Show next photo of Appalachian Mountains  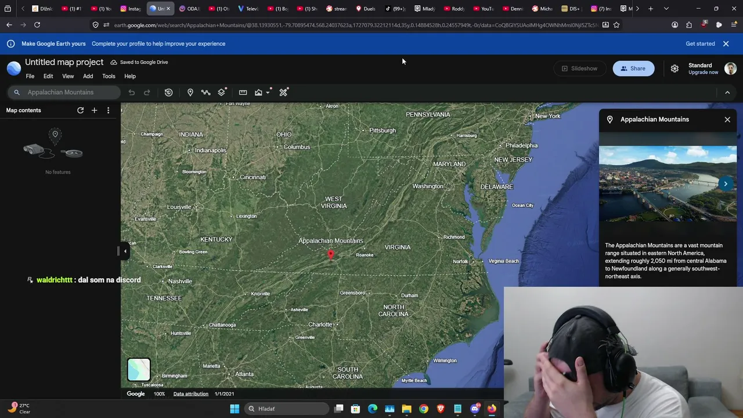point(726,184)
